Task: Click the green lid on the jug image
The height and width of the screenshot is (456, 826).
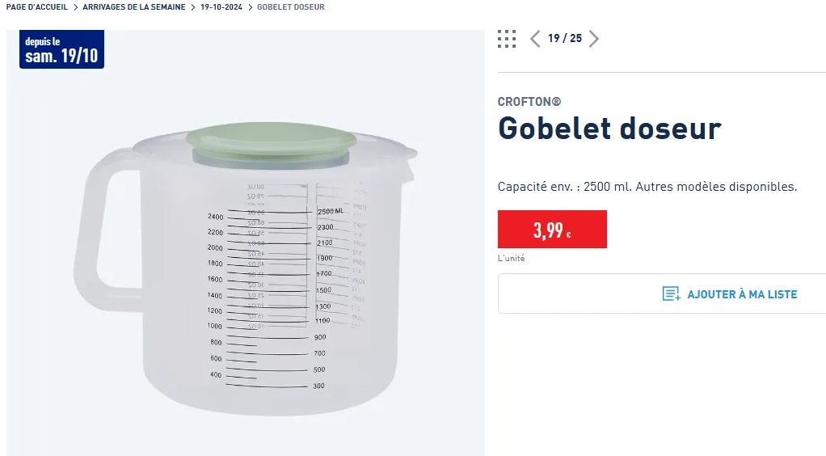Action: (272, 140)
